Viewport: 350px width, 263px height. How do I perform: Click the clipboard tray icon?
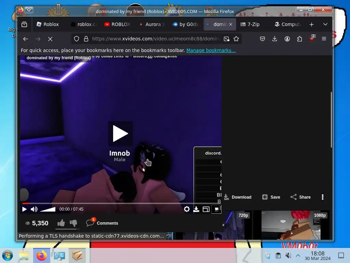point(278,255)
